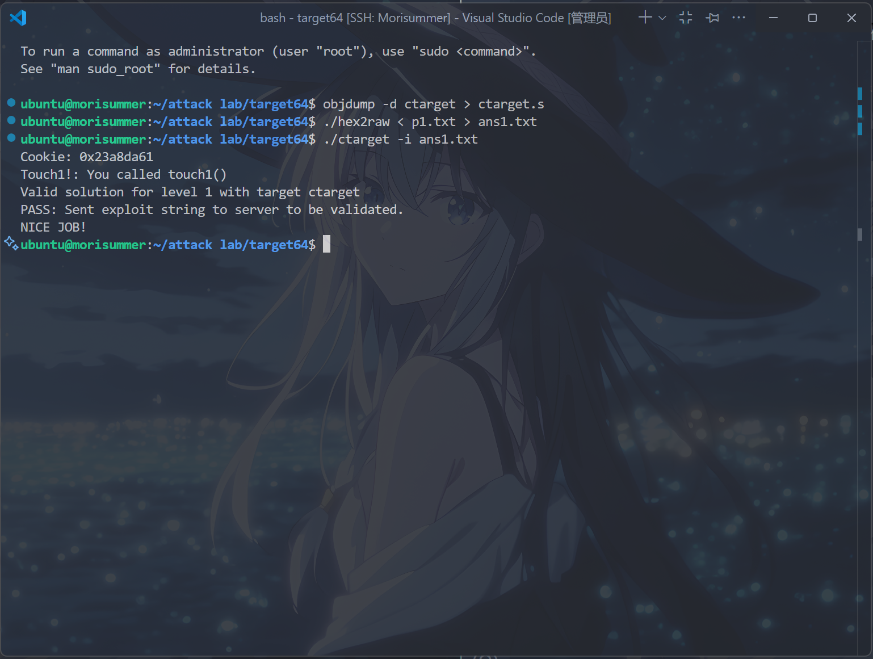Minimize the terminal window

[773, 18]
